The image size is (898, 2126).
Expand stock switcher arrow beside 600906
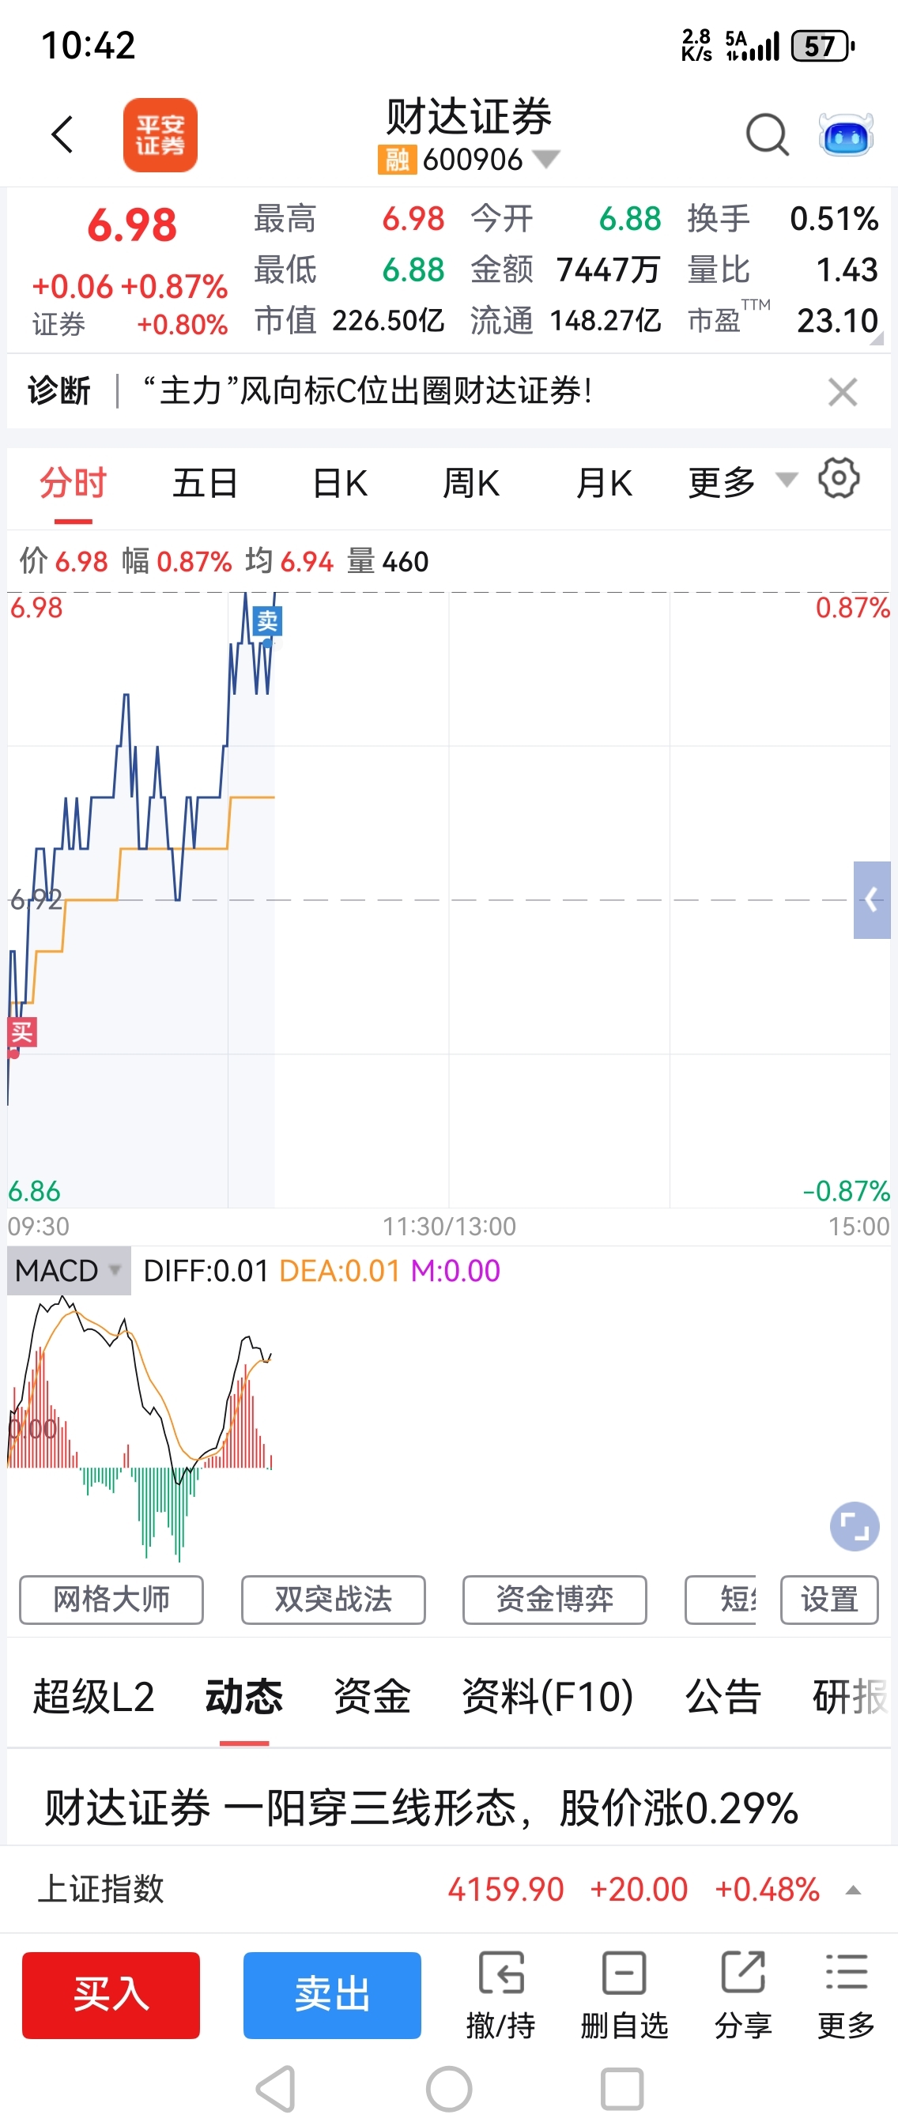[545, 158]
